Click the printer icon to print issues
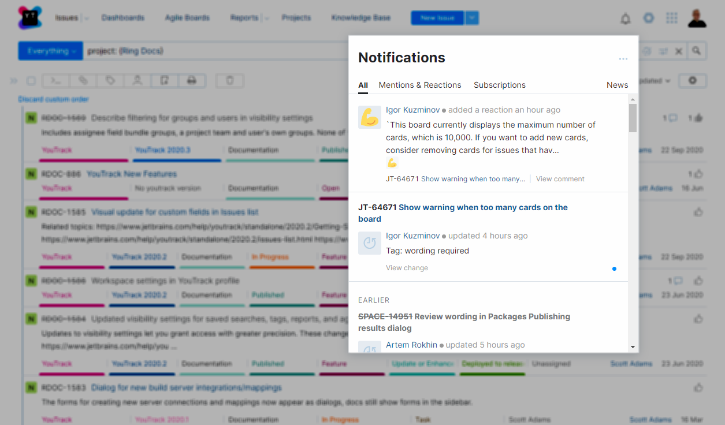 191,80
